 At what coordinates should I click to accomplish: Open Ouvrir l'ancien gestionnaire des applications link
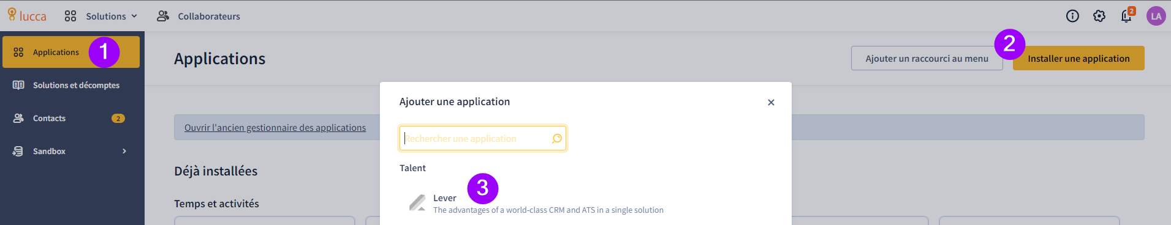[x=275, y=127]
